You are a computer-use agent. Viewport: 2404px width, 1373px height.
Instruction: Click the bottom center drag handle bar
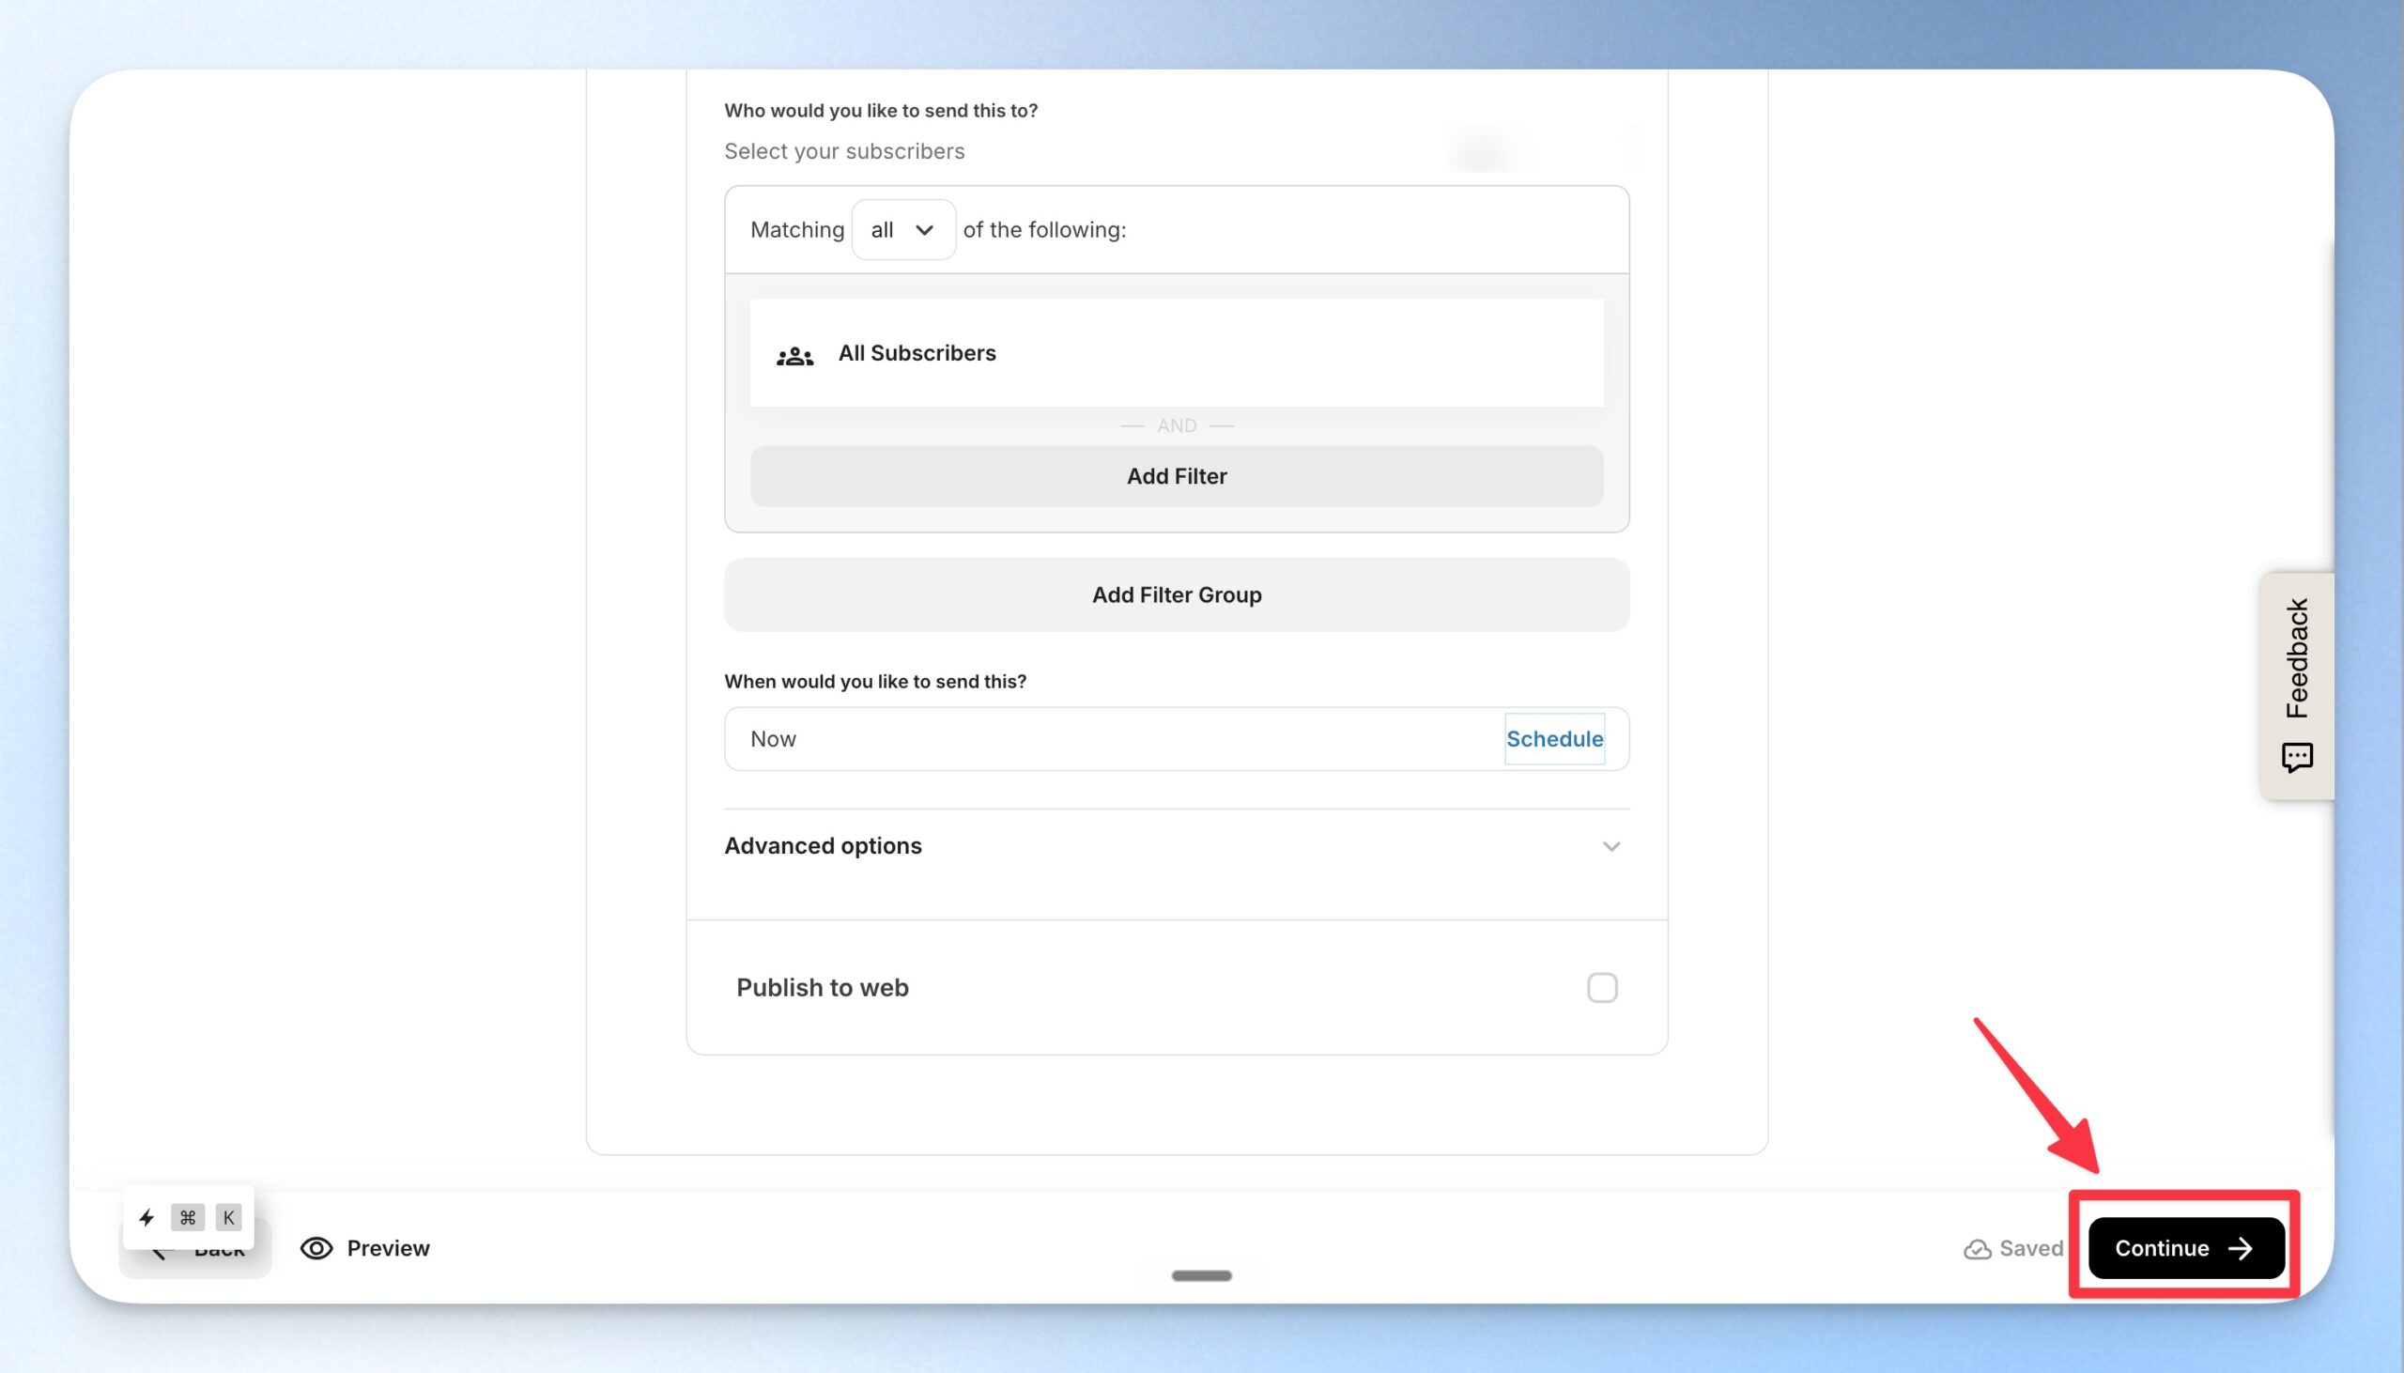click(1201, 1276)
